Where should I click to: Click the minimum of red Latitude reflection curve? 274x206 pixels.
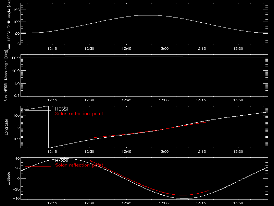click(183, 195)
